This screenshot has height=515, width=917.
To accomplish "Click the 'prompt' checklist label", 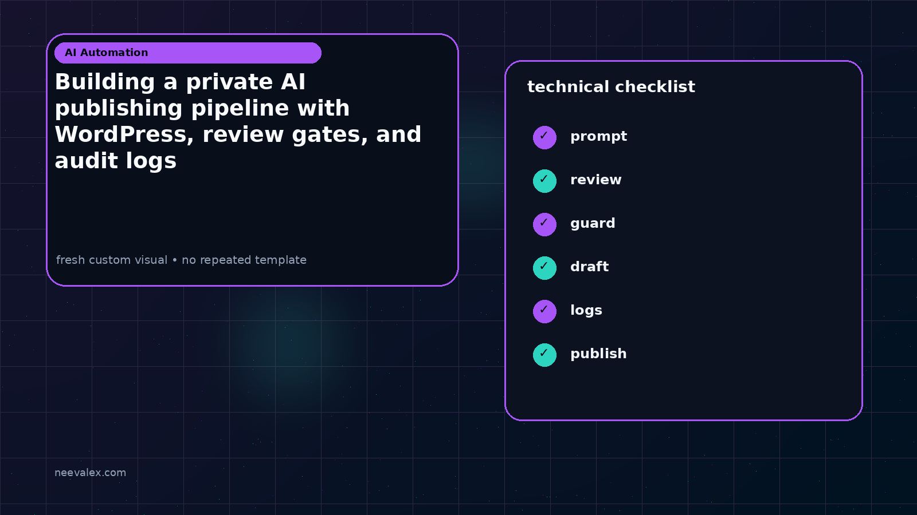I will 598,137.
